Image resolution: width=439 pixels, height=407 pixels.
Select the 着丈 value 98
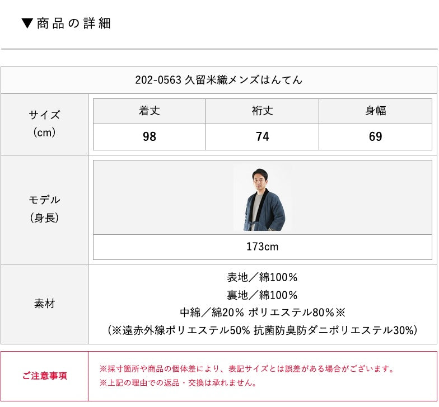150,137
